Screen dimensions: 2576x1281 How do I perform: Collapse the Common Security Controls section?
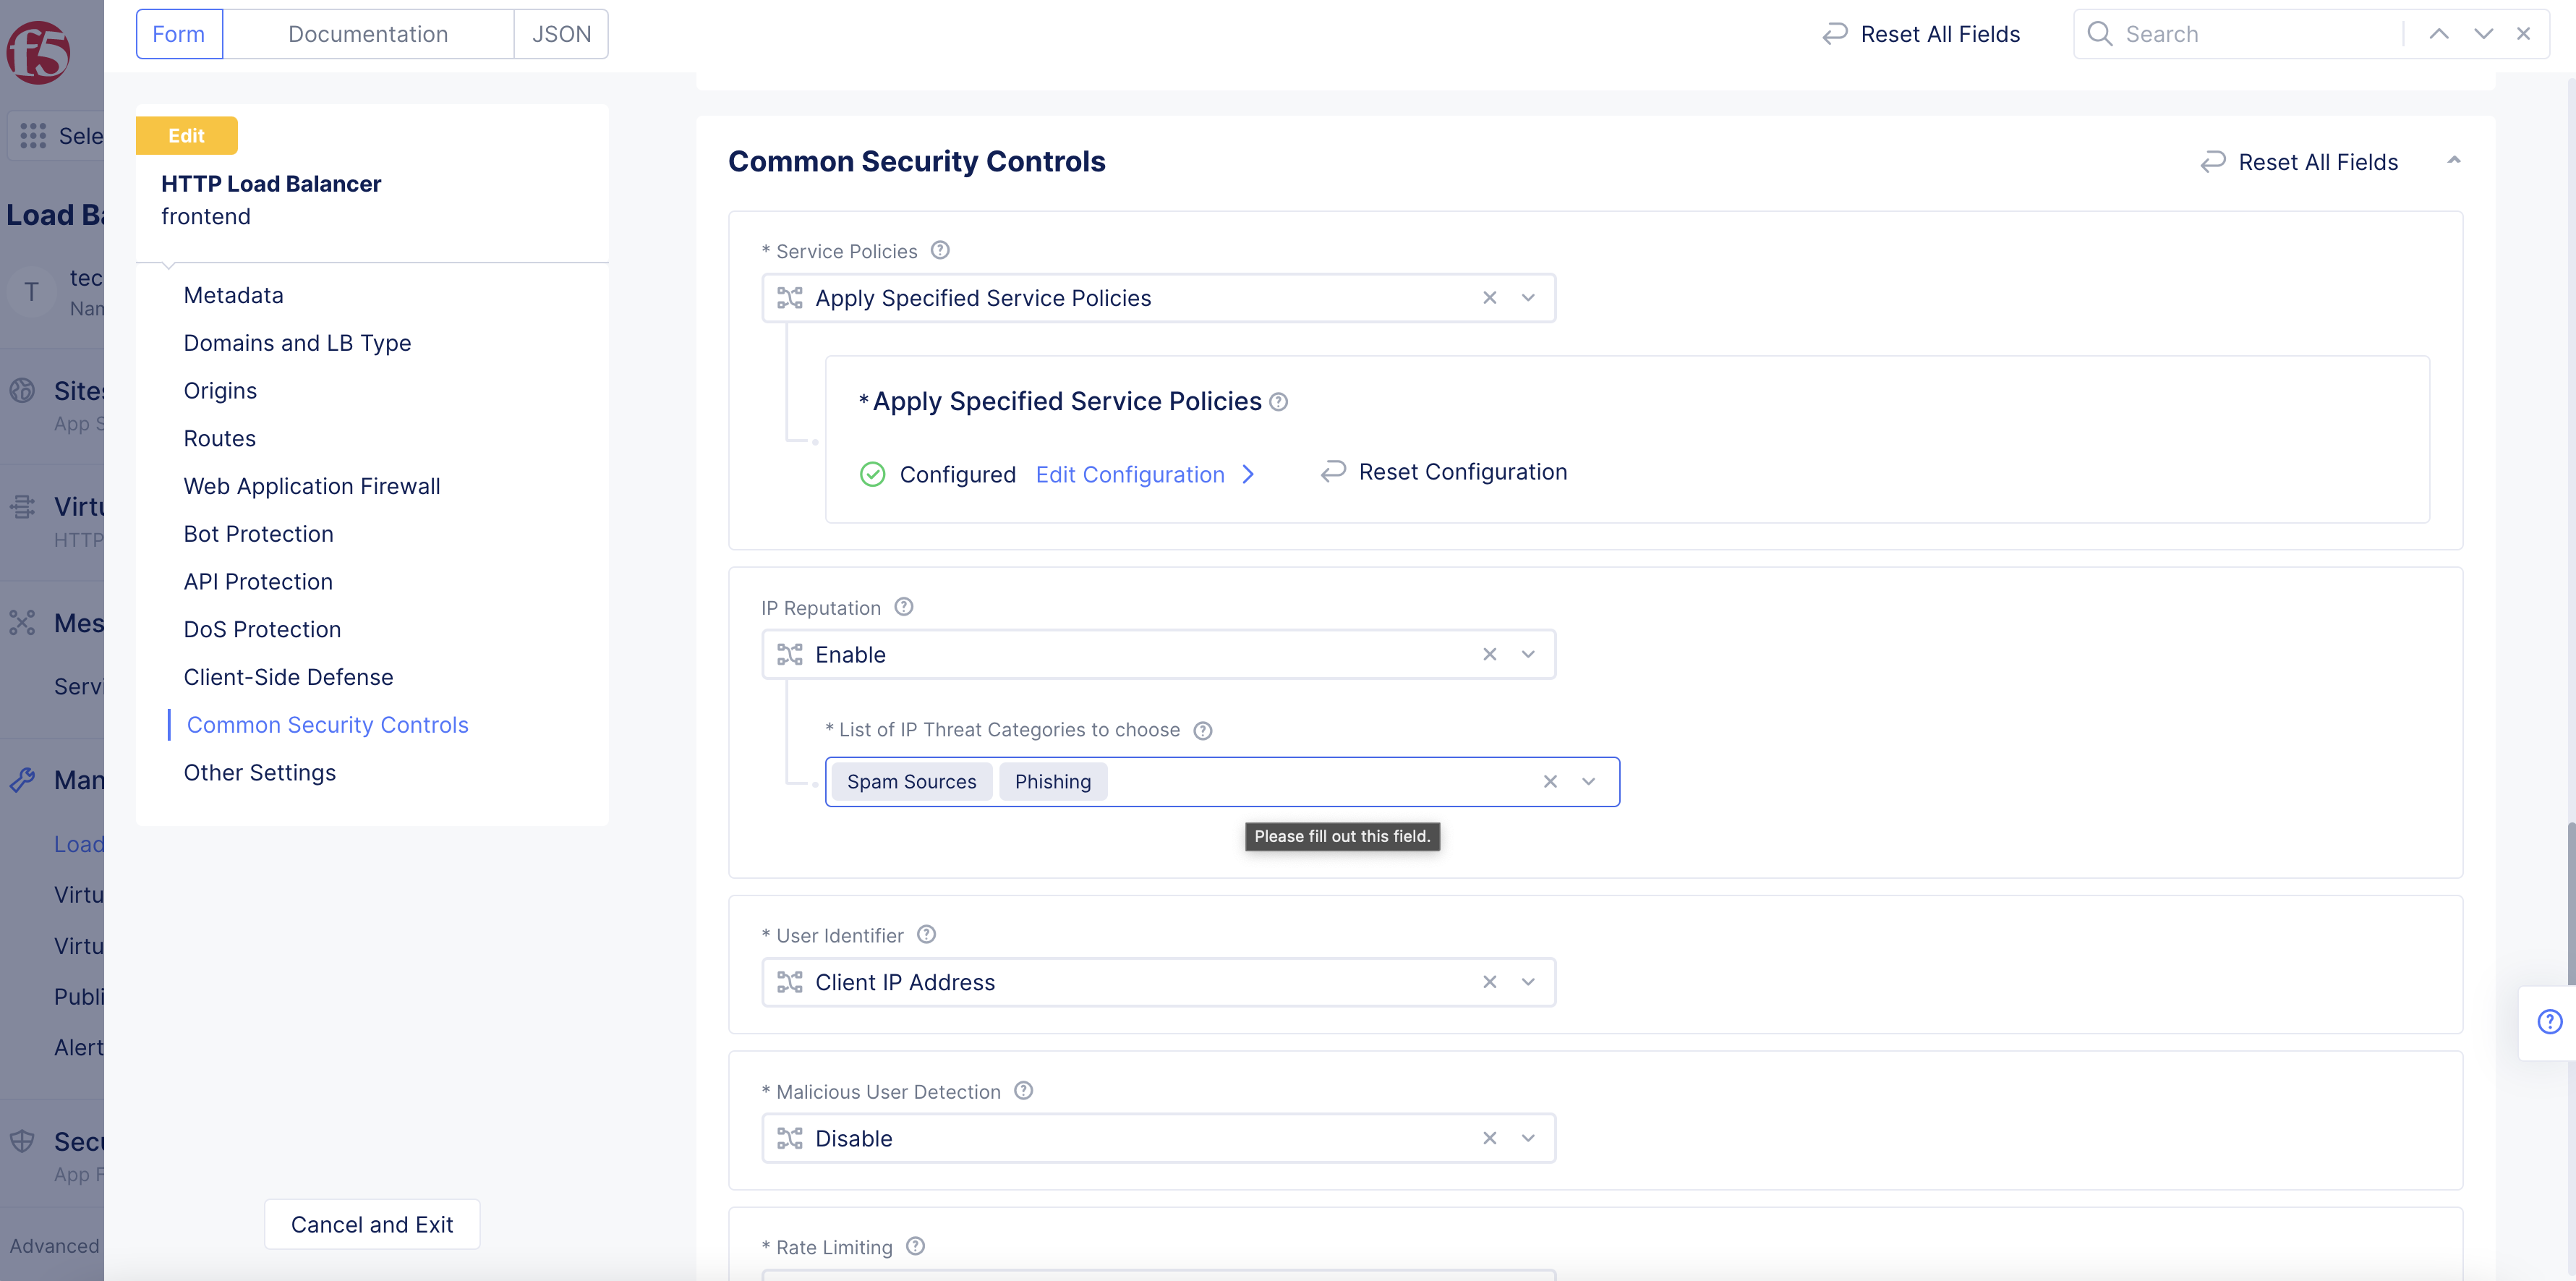pyautogui.click(x=2453, y=161)
